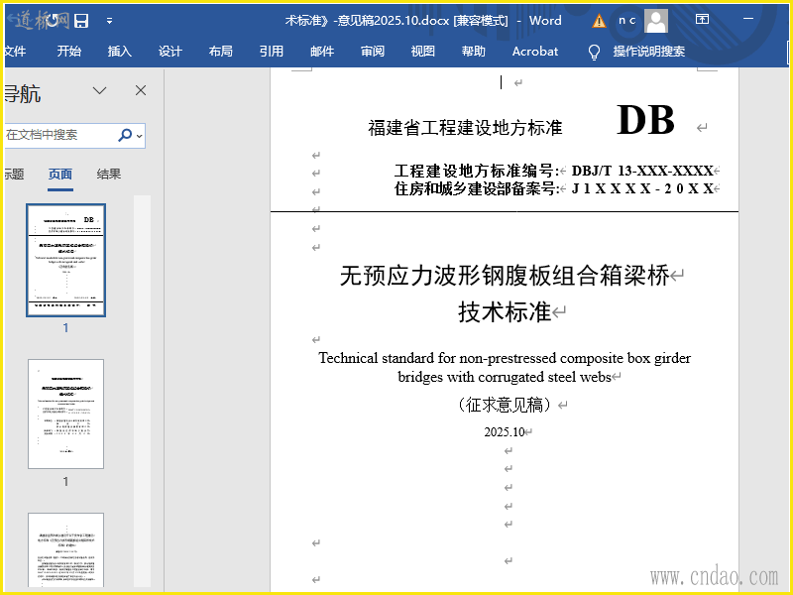Open the 审阅 ribbon tab
Image resolution: width=793 pixels, height=595 pixels.
373,52
